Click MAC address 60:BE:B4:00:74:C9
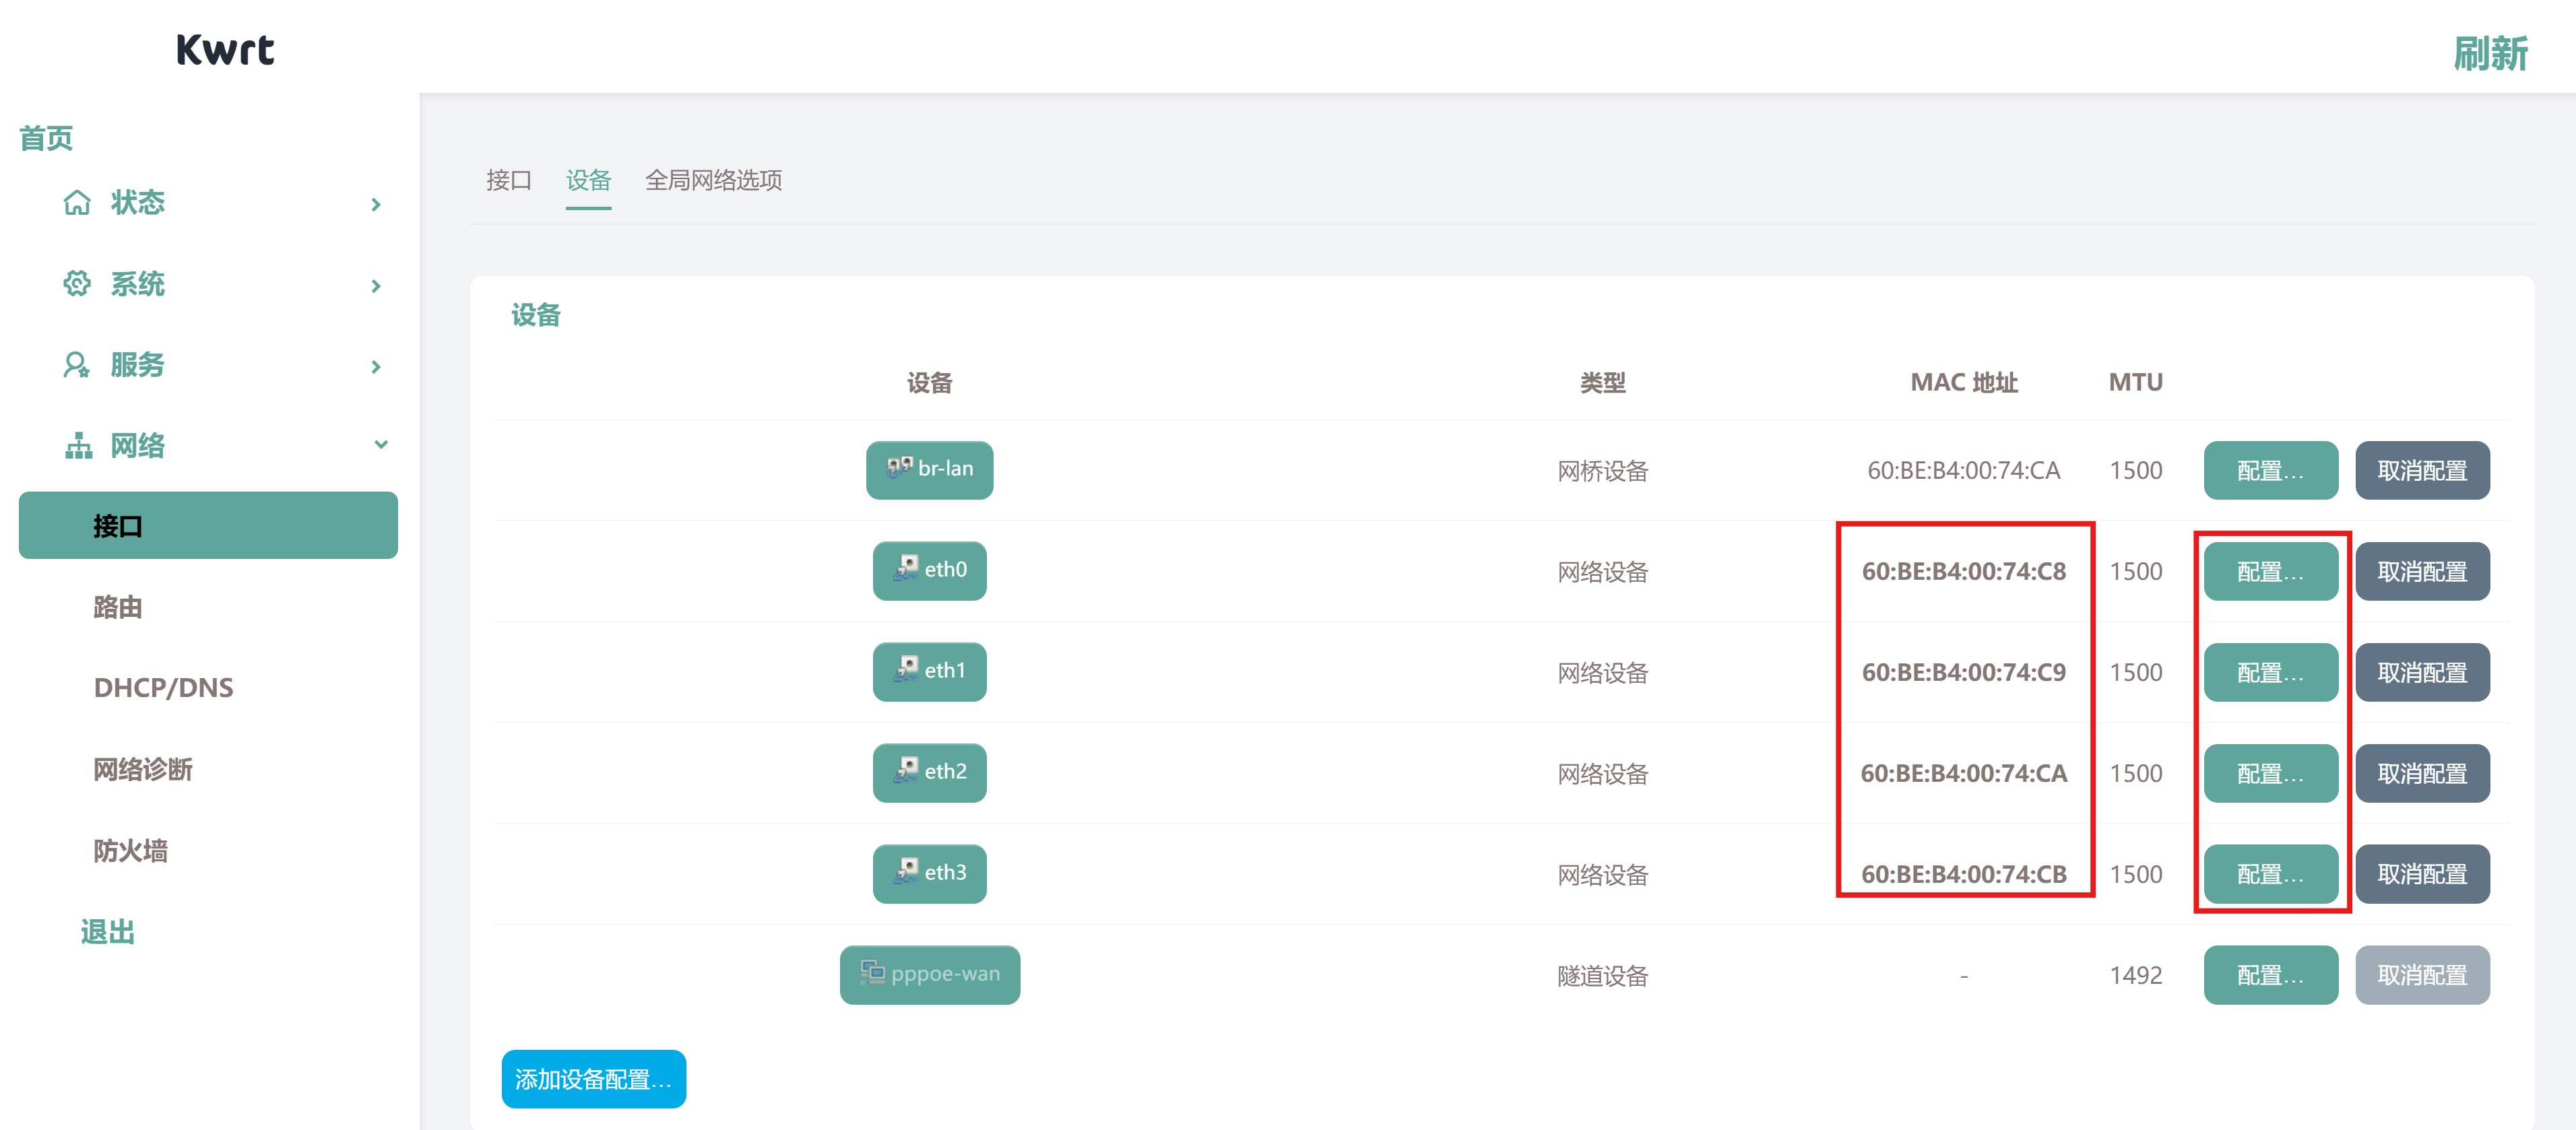This screenshot has height=1130, width=2576. pyautogui.click(x=1963, y=672)
